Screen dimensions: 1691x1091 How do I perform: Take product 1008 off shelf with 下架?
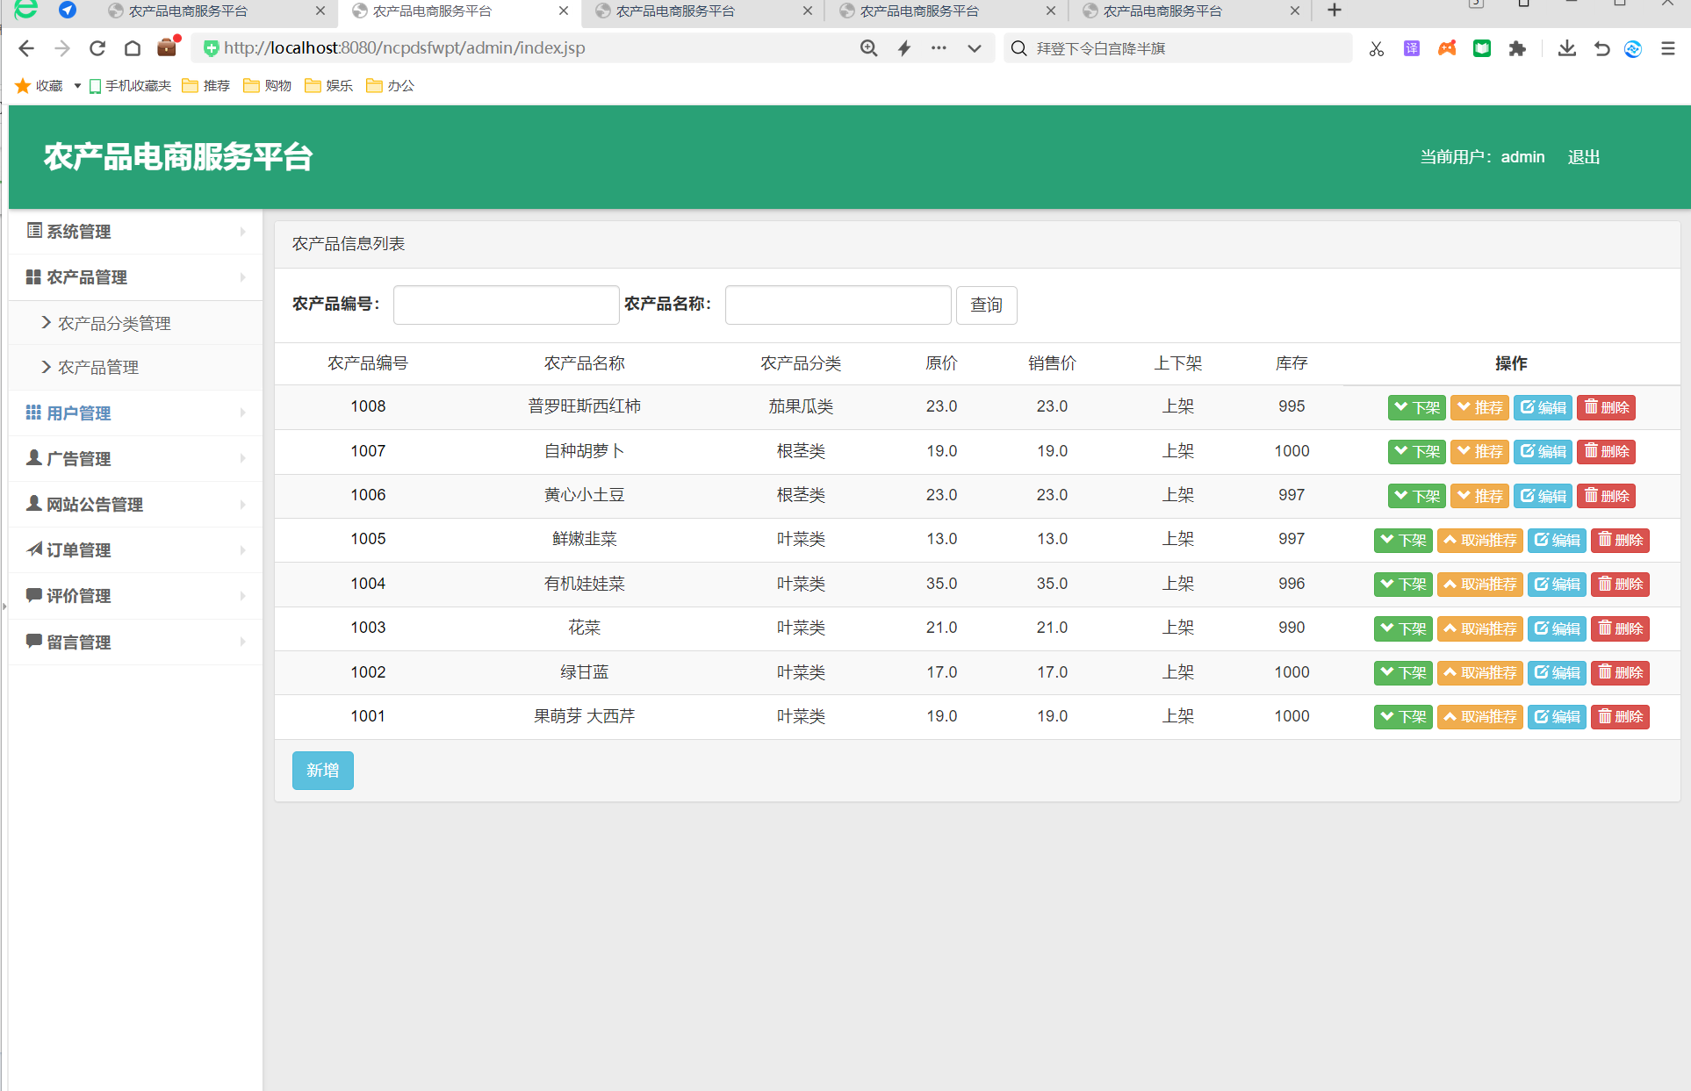tap(1416, 407)
